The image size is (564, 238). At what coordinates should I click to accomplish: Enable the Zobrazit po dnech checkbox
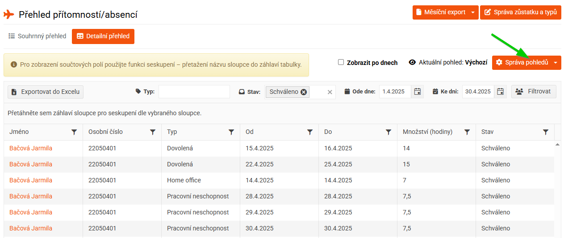341,62
